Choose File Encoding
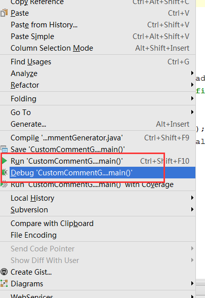The height and width of the screenshot is (298, 205). pyautogui.click(x=98, y=235)
